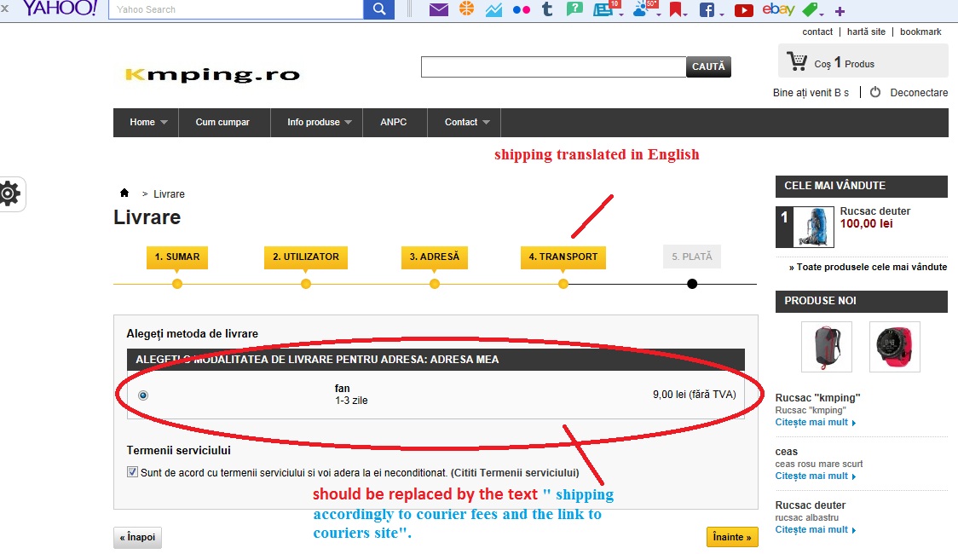The height and width of the screenshot is (554, 958).
Task: Click the Deconectare power icon
Action: click(875, 92)
